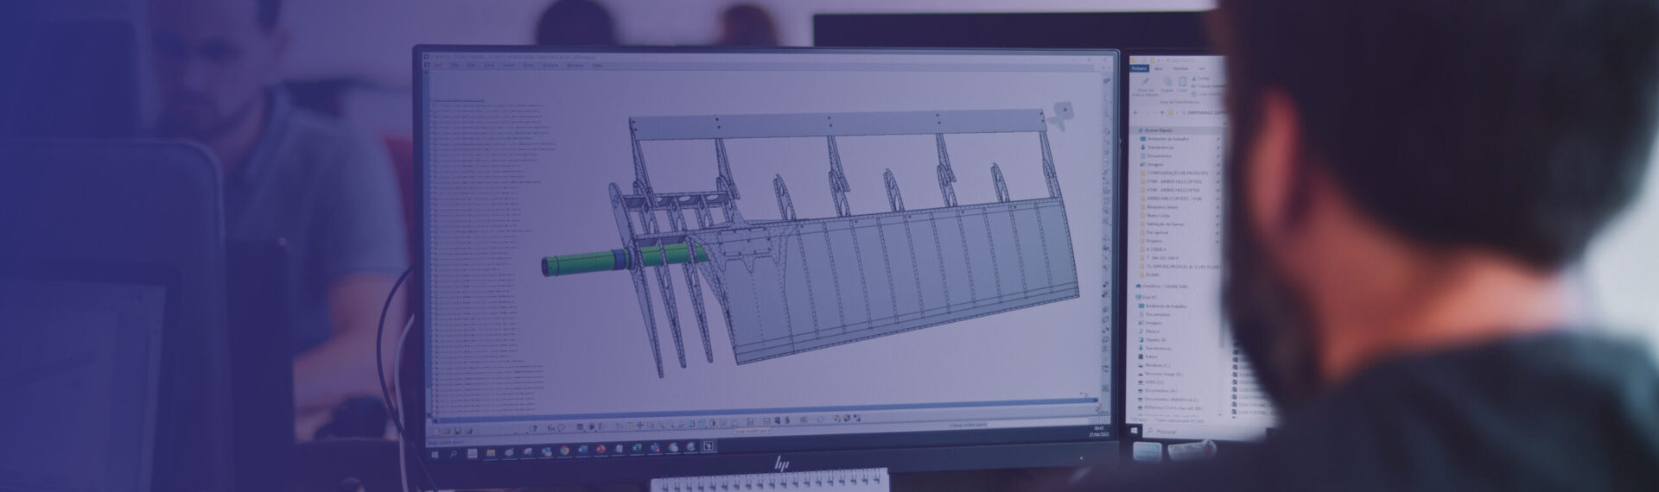The height and width of the screenshot is (492, 1659).
Task: Select the blue file tab in Explorer ribbon
Action: (x=1139, y=68)
